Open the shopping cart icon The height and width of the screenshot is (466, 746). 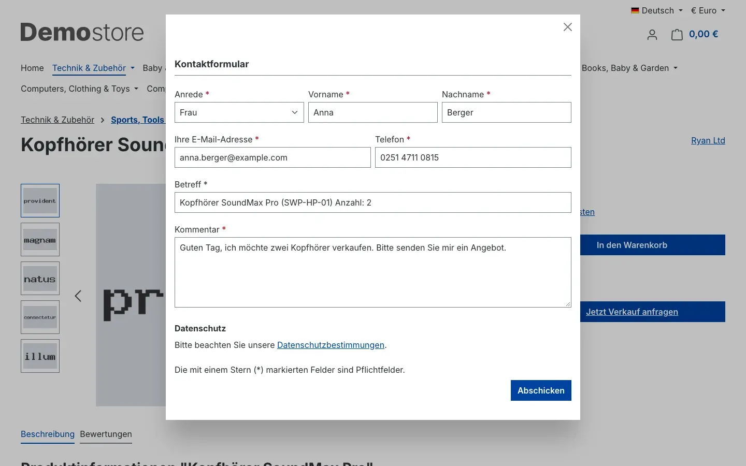pos(677,35)
